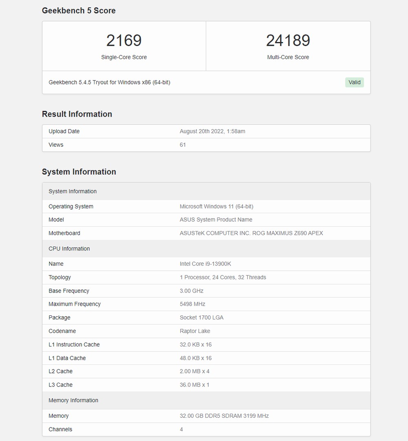Click the Views count 61

183,145
